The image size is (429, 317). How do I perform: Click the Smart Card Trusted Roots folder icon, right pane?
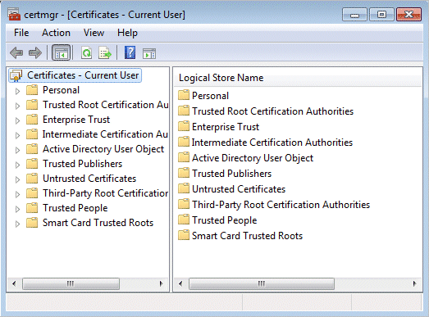click(184, 235)
